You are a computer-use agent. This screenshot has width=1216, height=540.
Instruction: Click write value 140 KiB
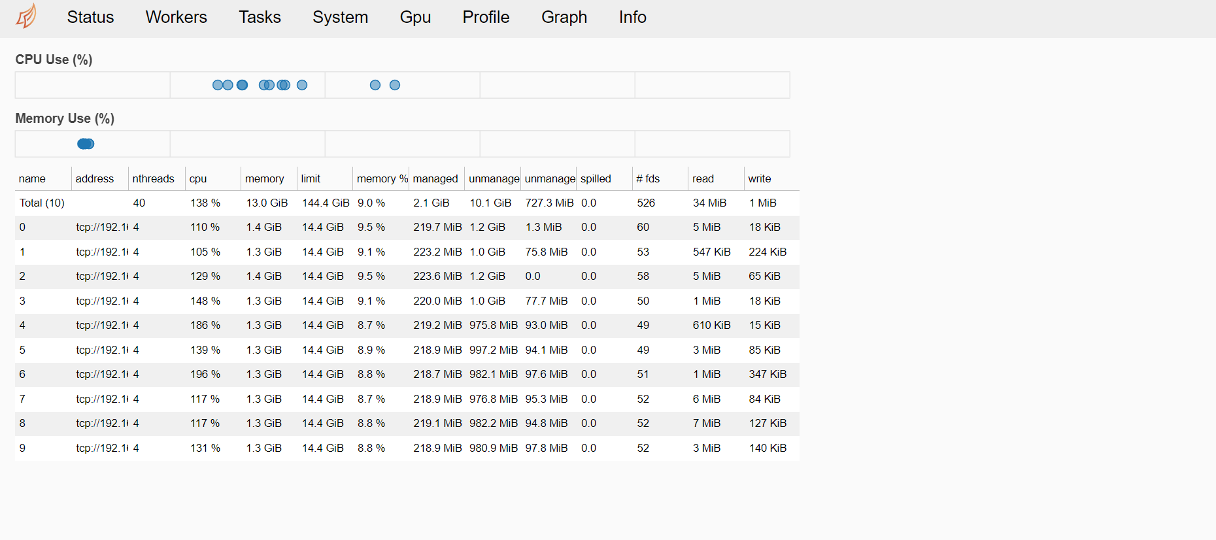point(768,448)
